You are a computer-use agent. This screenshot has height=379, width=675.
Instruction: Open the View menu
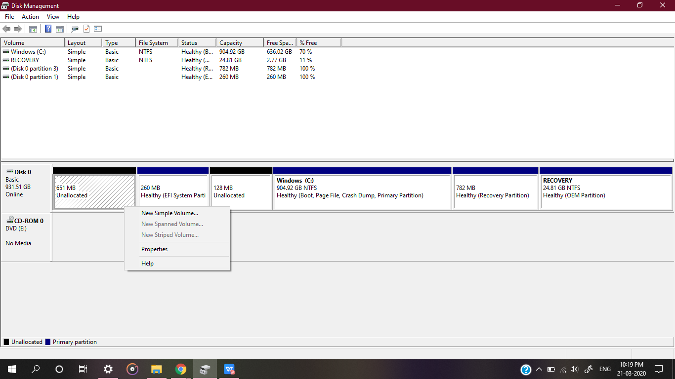53,16
